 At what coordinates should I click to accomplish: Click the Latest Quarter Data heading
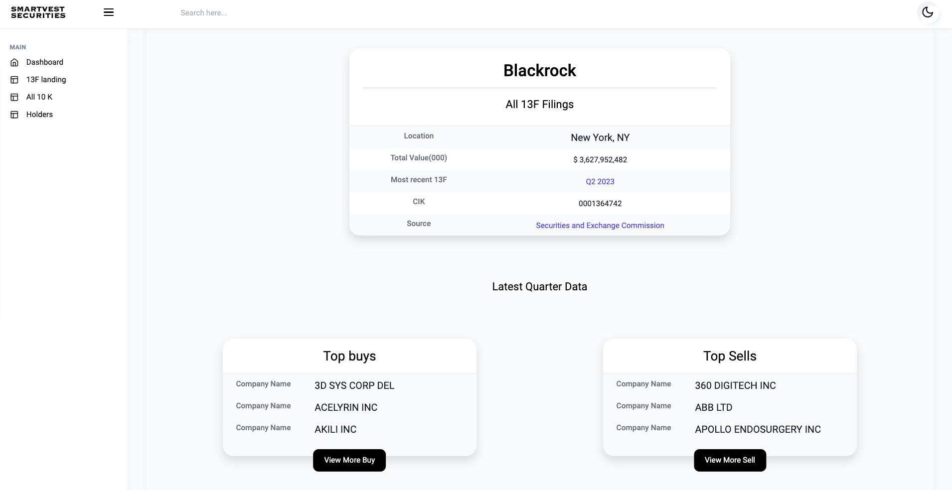click(539, 287)
